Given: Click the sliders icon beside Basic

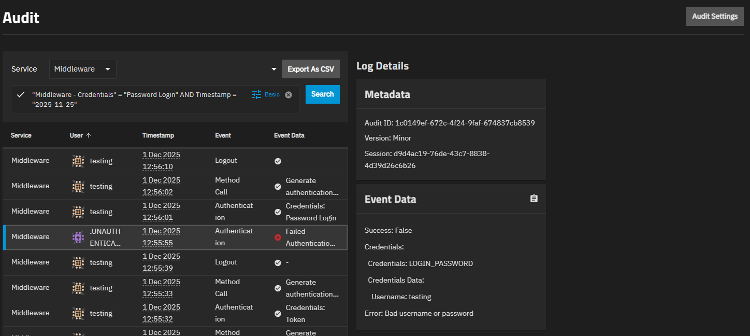Looking at the screenshot, I should pos(256,94).
